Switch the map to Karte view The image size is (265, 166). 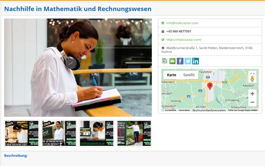(x=171, y=75)
